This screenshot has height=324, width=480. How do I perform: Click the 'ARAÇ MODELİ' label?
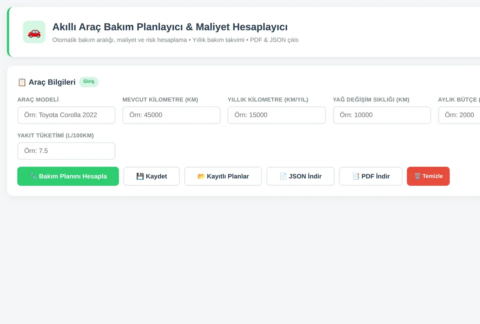coord(38,99)
